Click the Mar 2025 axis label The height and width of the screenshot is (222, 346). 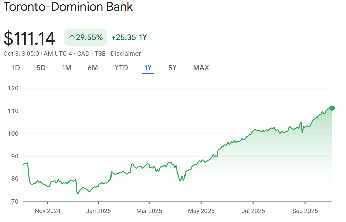(149, 211)
